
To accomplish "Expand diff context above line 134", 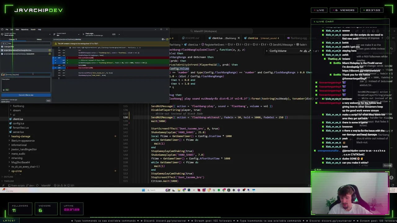I will 59,47.
